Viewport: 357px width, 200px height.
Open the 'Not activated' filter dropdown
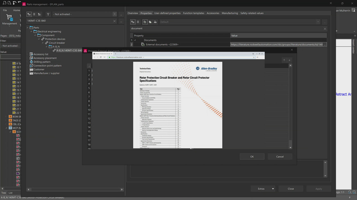tap(114, 14)
